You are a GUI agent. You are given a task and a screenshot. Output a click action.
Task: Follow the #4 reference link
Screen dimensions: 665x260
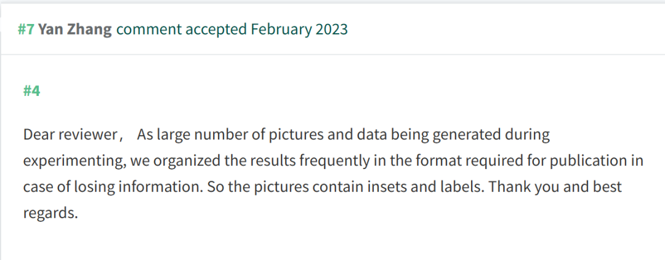pyautogui.click(x=32, y=90)
